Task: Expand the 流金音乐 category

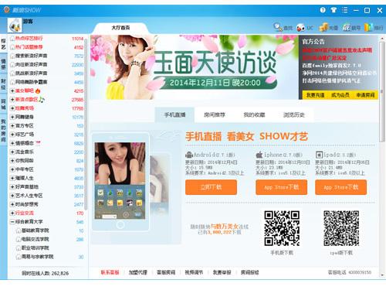Action: pos(12,152)
